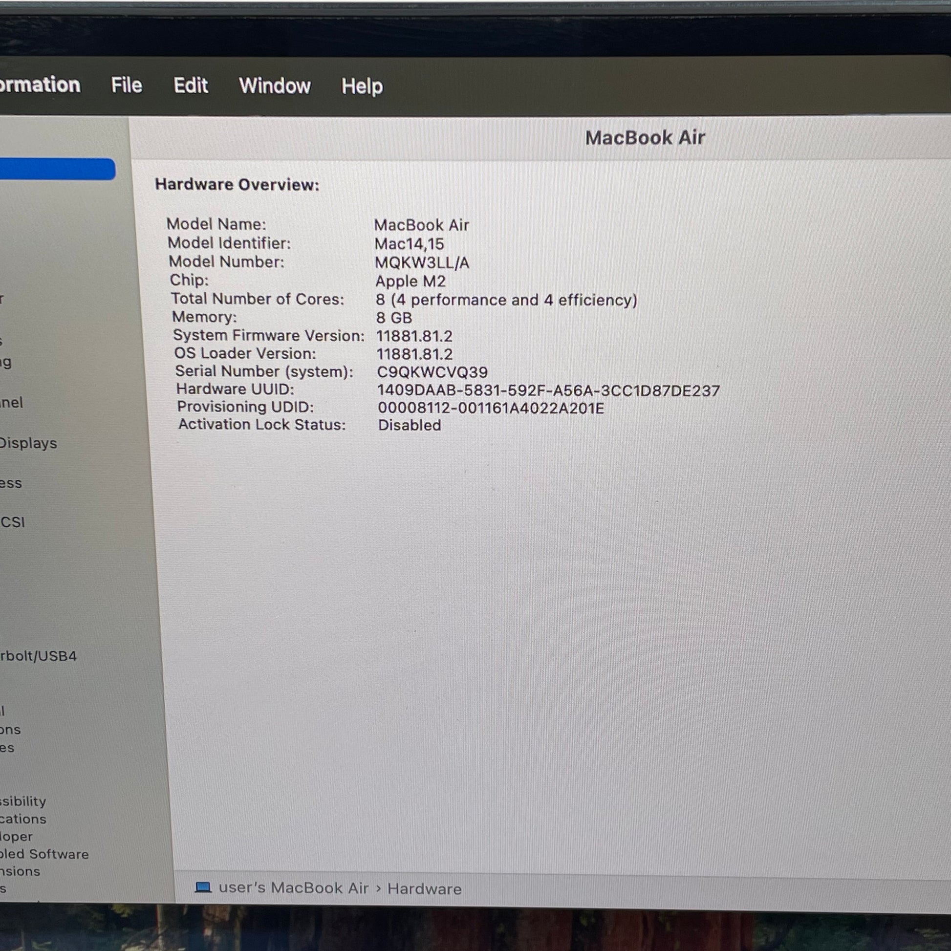This screenshot has width=951, height=951.
Task: Select Extensions in the sidebar
Action: click(20, 871)
